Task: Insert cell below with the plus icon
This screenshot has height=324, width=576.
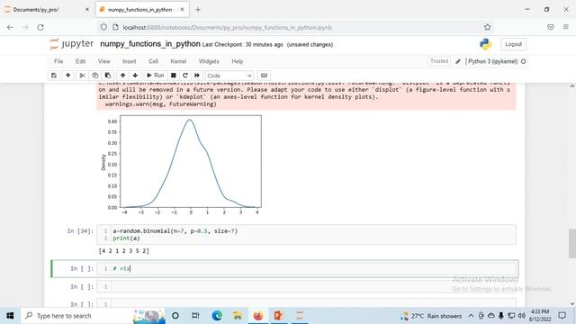Action: click(68, 76)
